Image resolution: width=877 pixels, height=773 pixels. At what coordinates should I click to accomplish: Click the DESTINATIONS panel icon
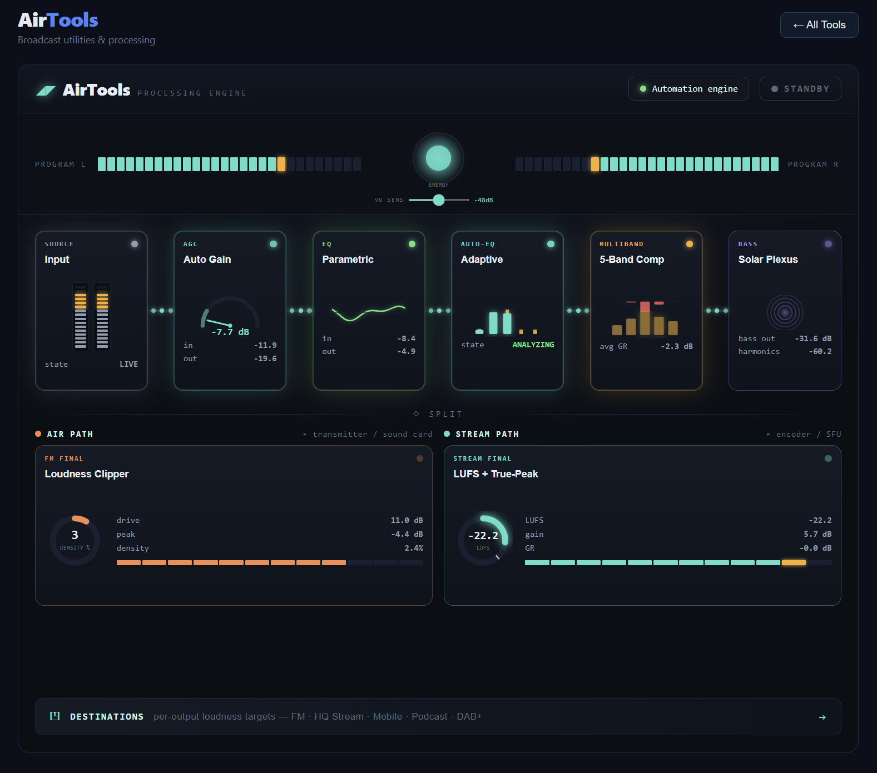(54, 716)
